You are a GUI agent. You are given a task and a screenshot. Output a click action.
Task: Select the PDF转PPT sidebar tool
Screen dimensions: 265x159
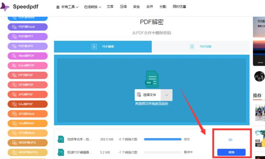28,36
